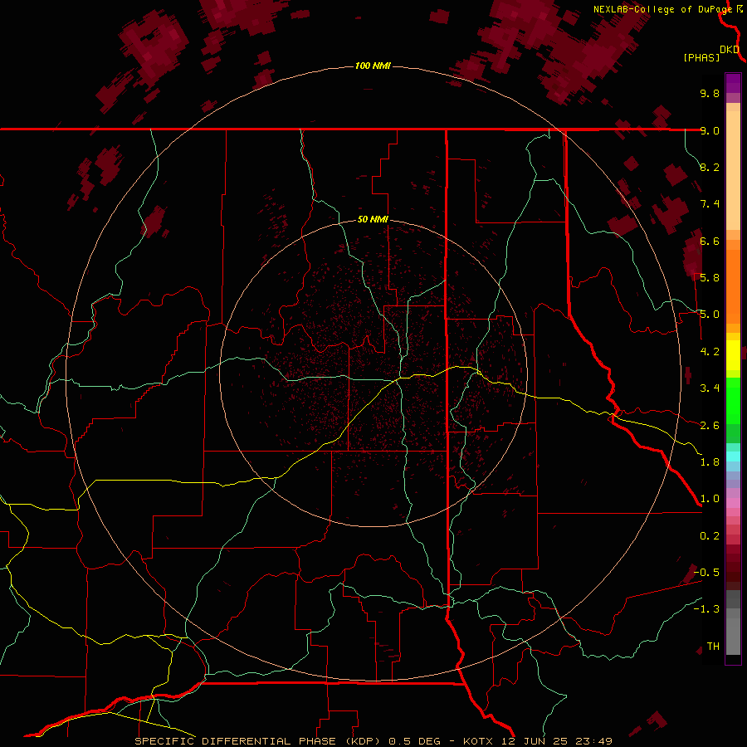Click the 9.0 legend value
The height and width of the screenshot is (747, 747).
pos(710,130)
